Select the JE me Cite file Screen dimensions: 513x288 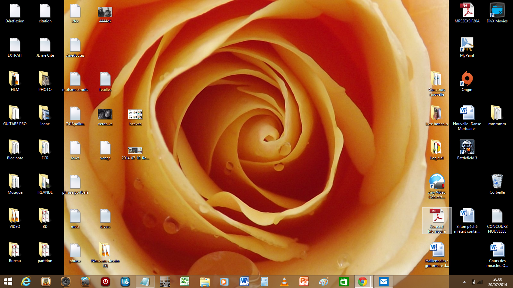45,47
